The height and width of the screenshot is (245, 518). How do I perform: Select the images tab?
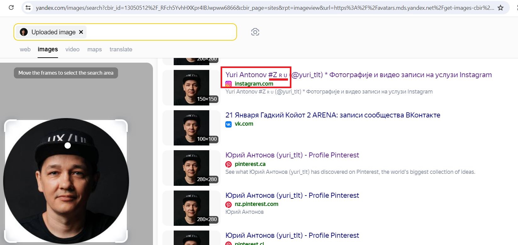48,49
